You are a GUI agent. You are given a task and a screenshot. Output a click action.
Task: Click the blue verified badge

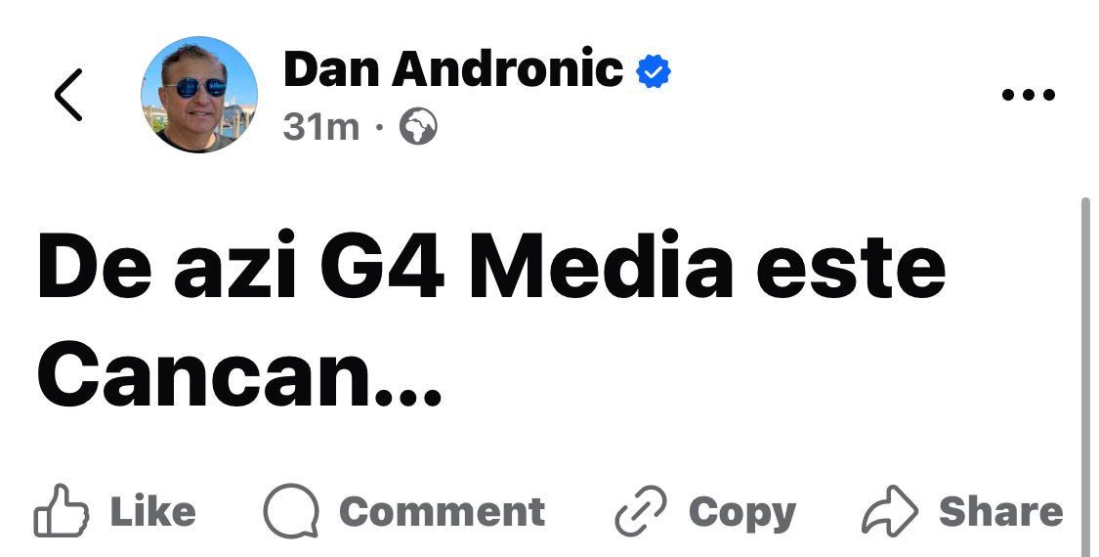654,71
